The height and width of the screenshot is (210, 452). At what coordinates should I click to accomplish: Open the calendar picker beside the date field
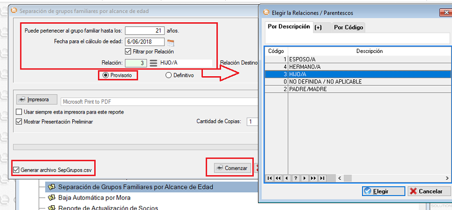pyautogui.click(x=170, y=42)
